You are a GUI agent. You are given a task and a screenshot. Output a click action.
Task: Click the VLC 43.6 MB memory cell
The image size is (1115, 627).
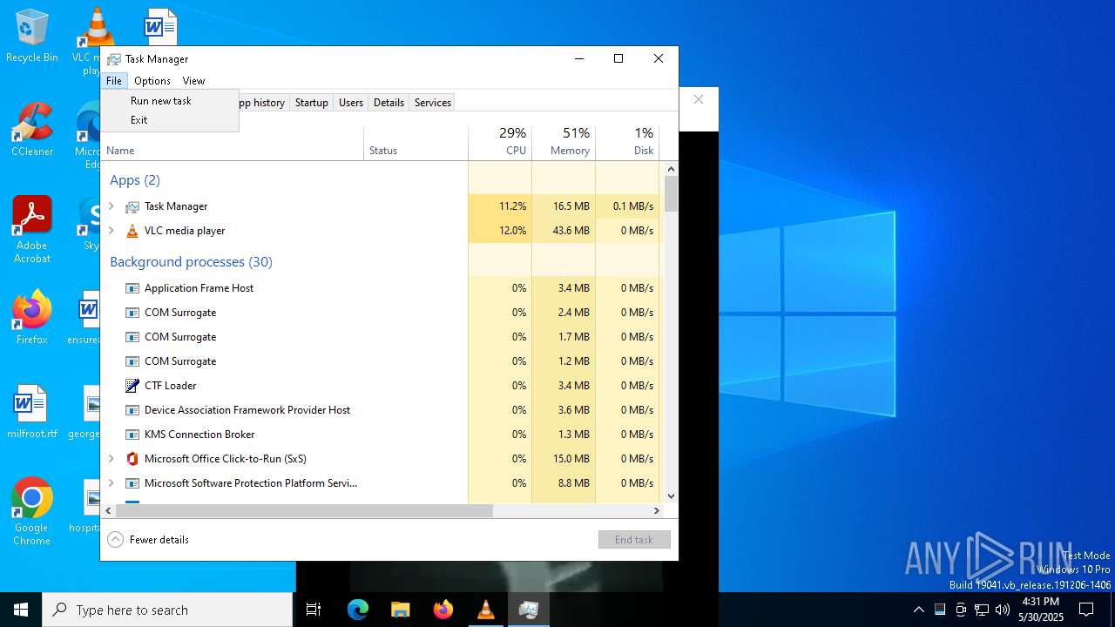tap(564, 231)
